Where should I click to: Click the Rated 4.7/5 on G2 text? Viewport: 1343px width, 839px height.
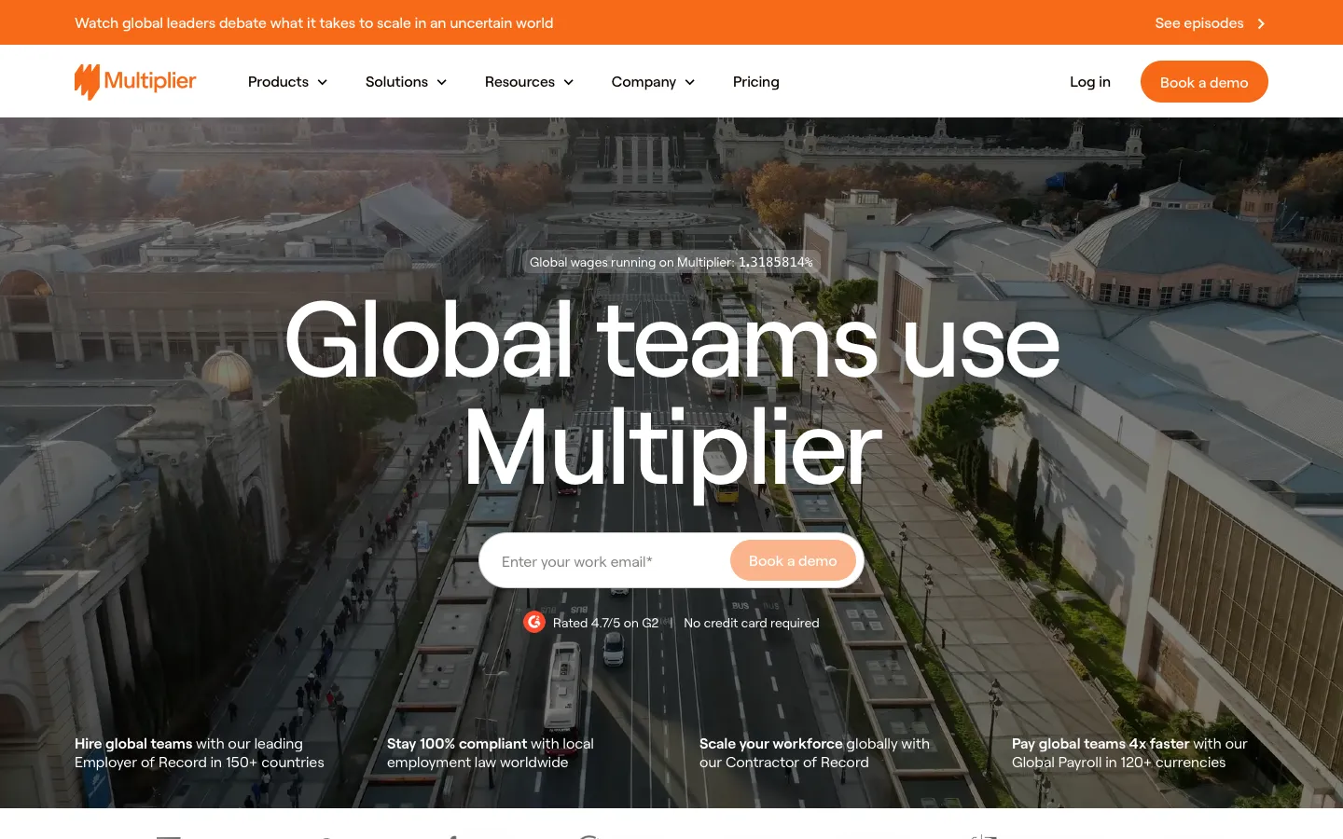point(605,623)
